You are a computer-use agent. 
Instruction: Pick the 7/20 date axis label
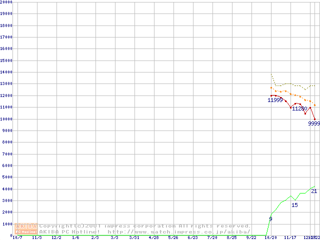(x=212, y=238)
